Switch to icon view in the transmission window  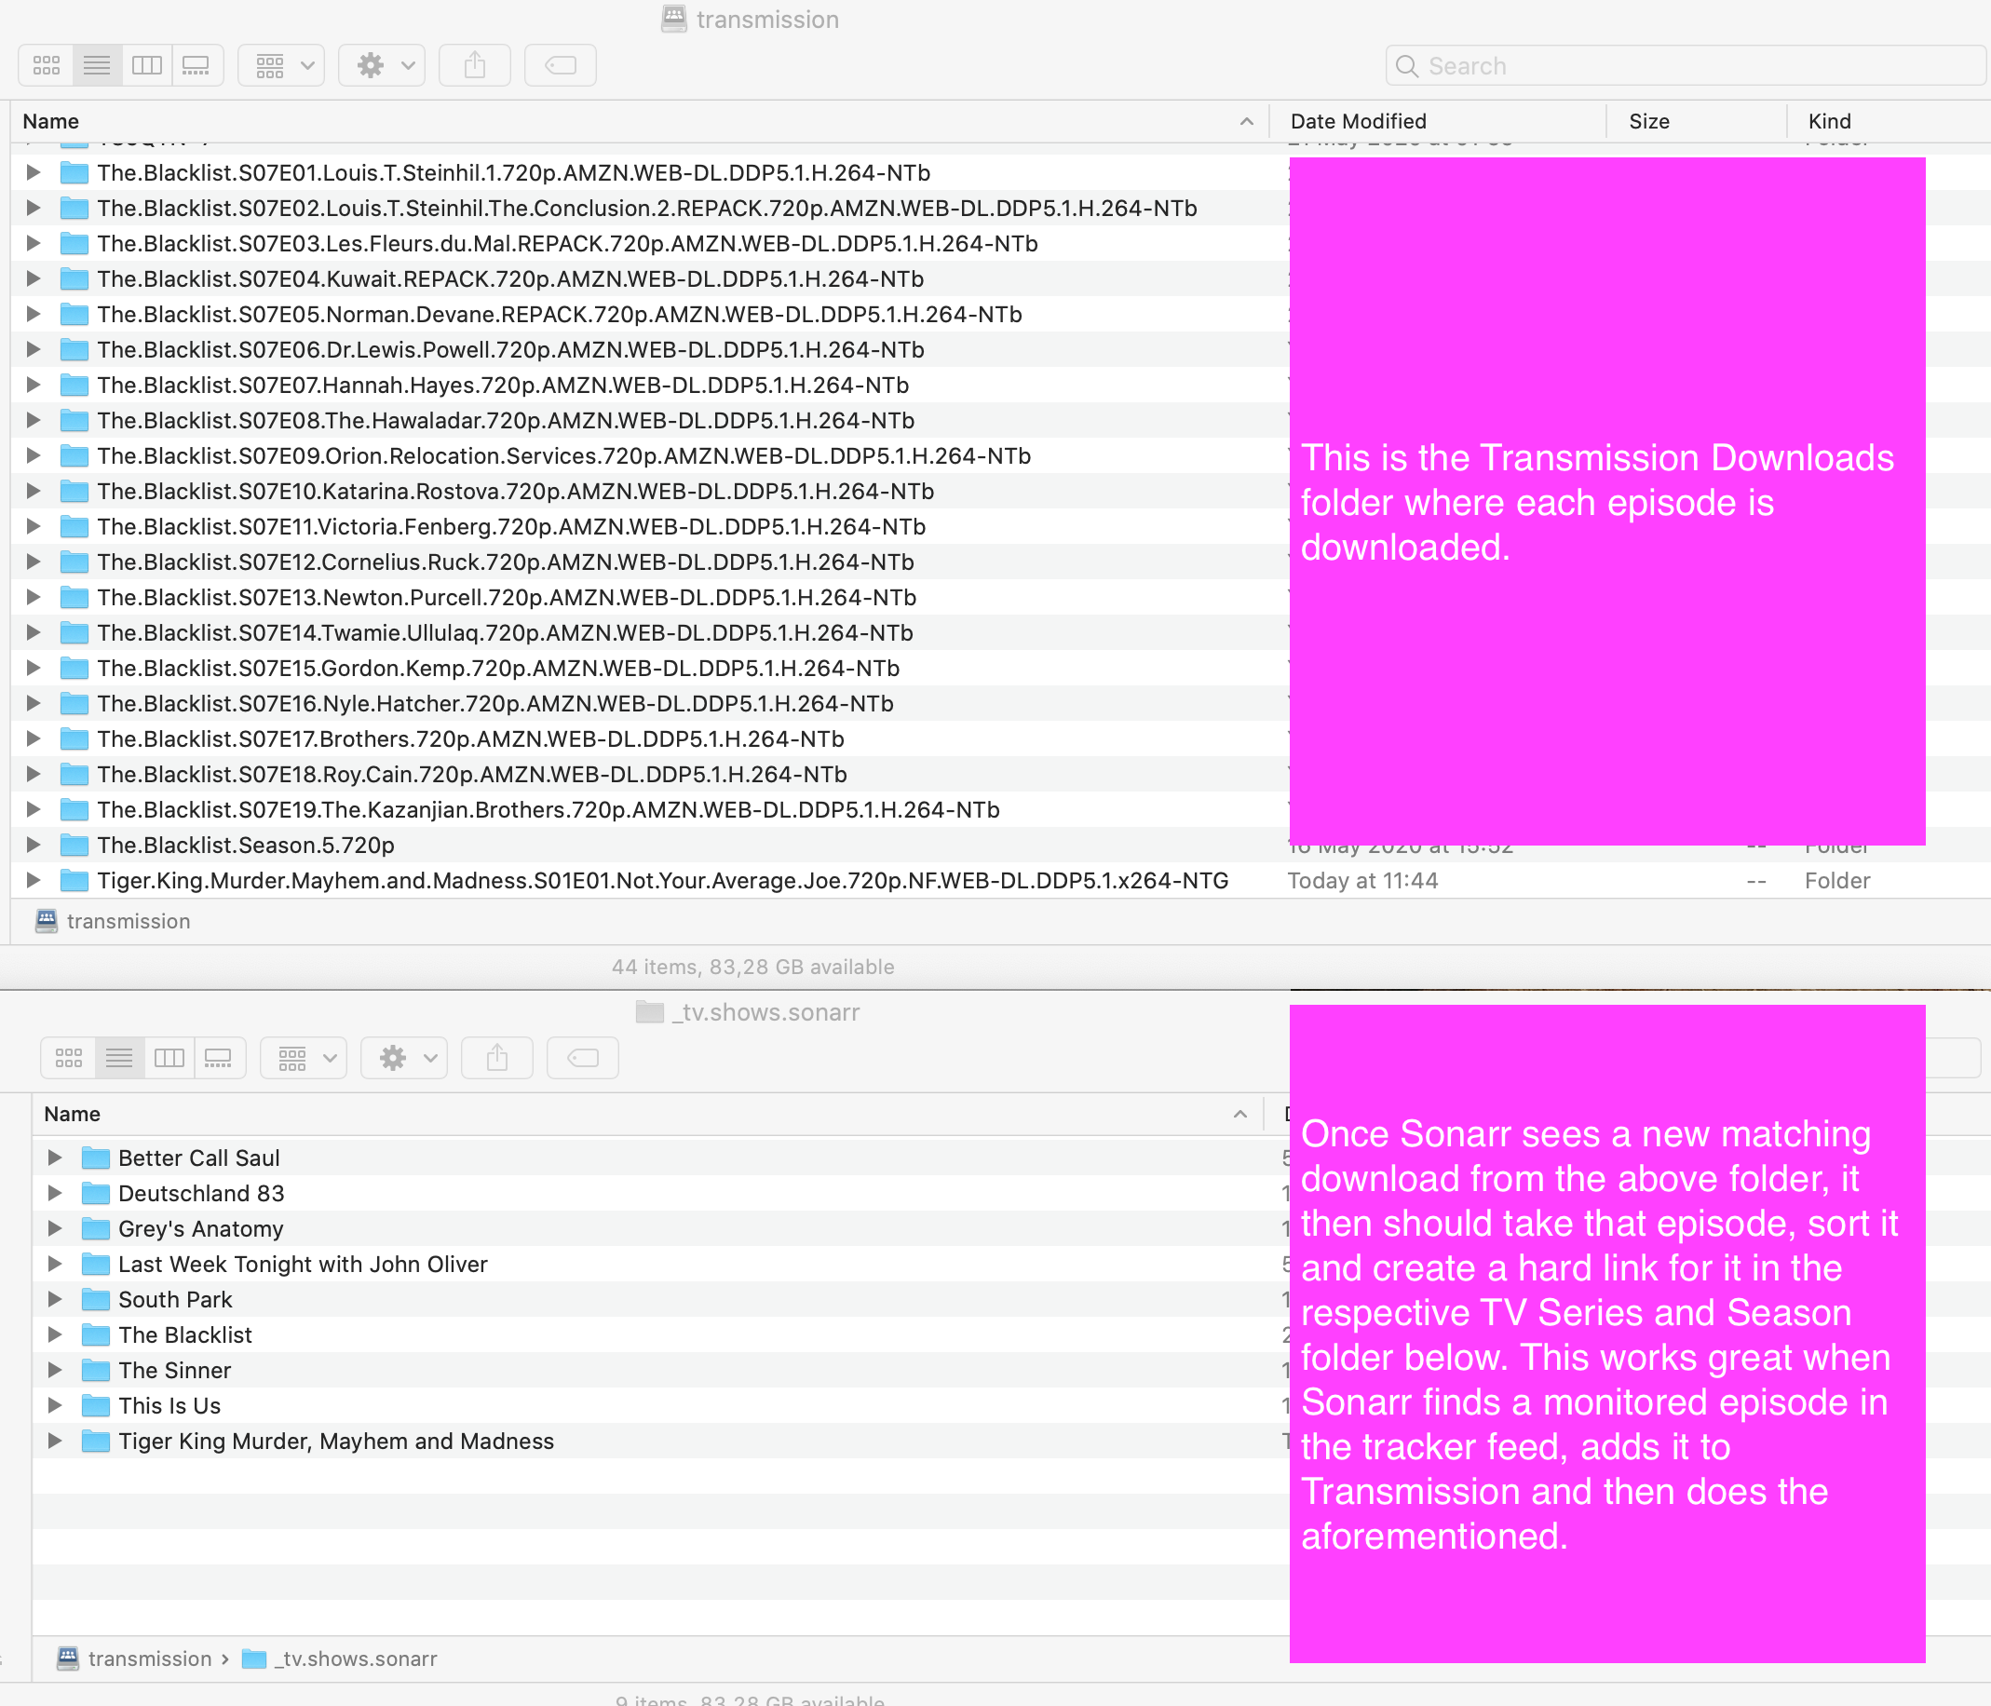[x=45, y=64]
